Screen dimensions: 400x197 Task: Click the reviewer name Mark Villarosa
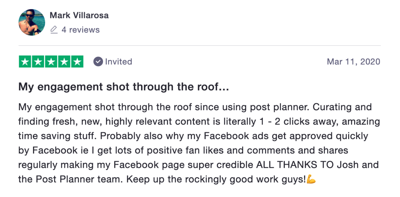tap(79, 15)
